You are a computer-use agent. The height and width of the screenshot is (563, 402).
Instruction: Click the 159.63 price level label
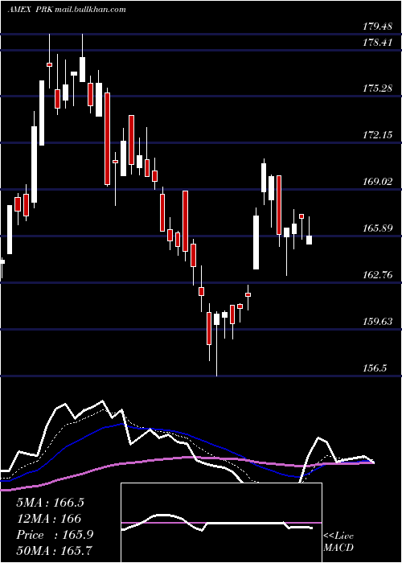click(377, 322)
